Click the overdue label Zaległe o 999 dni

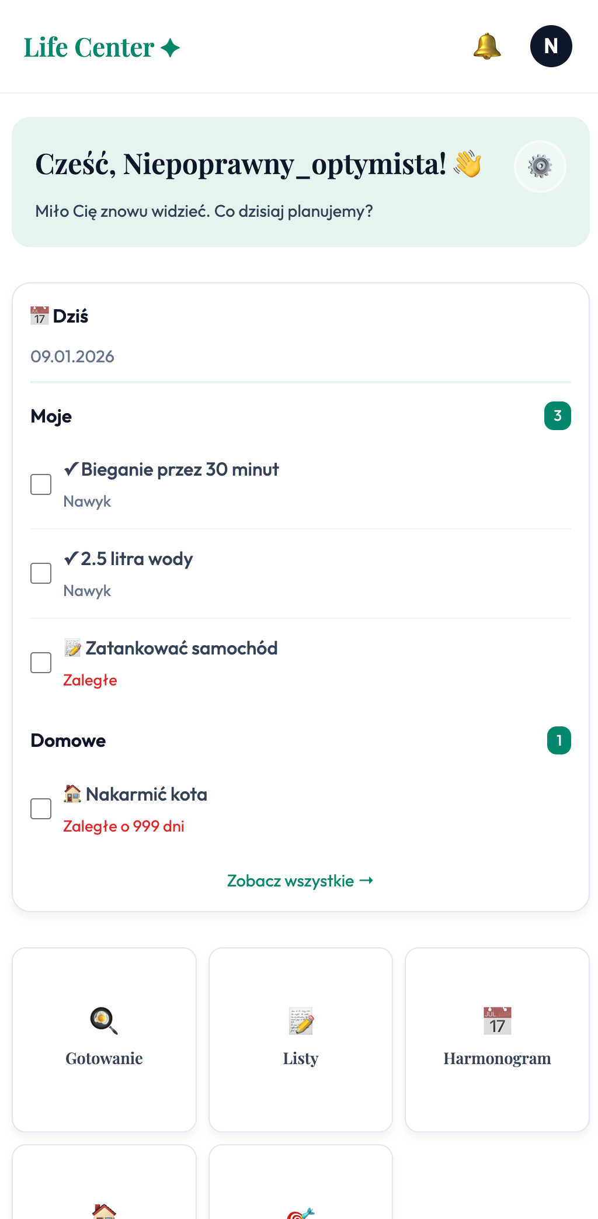pos(123,826)
